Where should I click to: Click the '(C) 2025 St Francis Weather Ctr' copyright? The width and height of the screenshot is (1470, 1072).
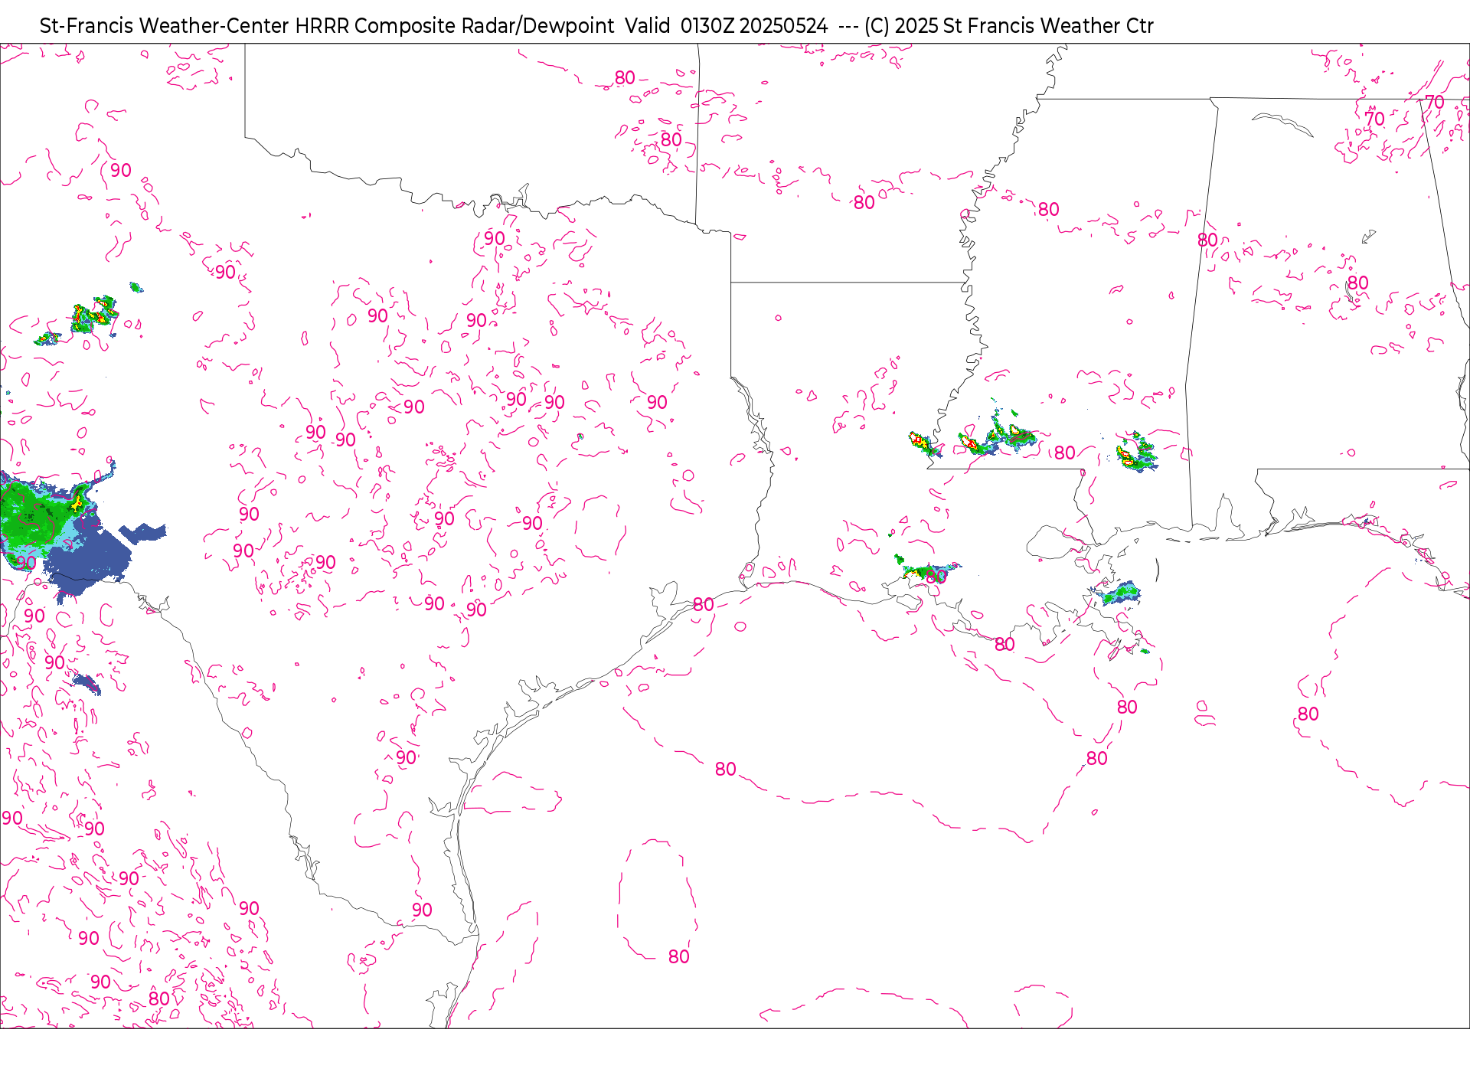1008,26
